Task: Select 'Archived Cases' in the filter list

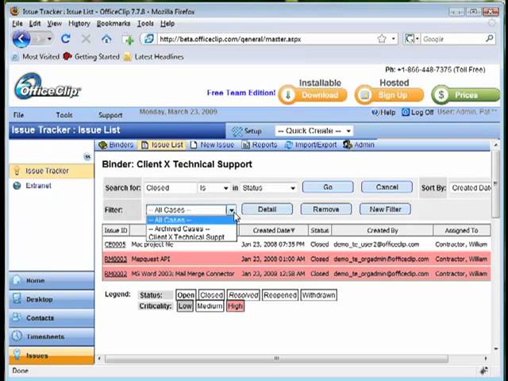Action: tap(179, 229)
